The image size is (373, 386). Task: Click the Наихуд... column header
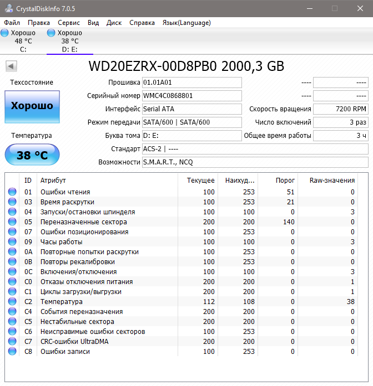pyautogui.click(x=238, y=181)
